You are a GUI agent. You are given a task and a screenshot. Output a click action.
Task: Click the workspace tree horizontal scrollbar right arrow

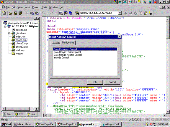(37, 109)
